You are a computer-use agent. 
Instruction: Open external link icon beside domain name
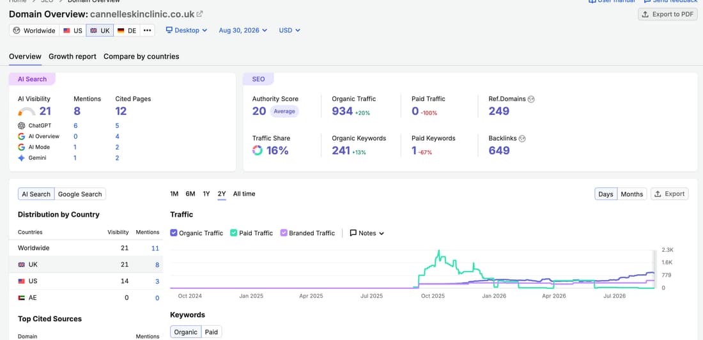point(199,14)
